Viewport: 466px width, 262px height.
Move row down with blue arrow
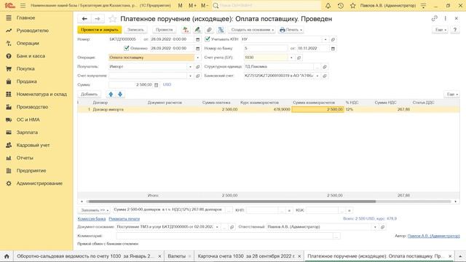tap(120, 94)
